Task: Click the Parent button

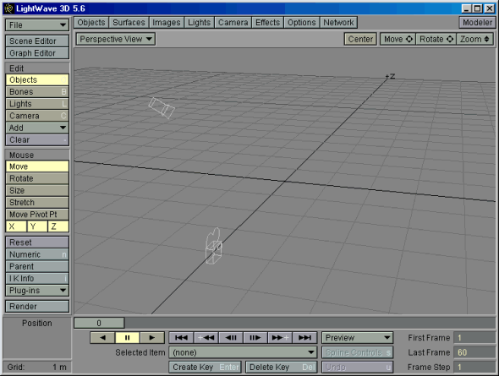Action: (x=37, y=266)
